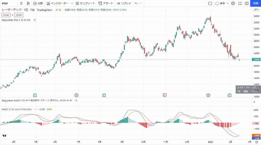Click the Daijyunkan EMA warning exclamation icon
Viewport: 261px width, 145px height.
35,20
